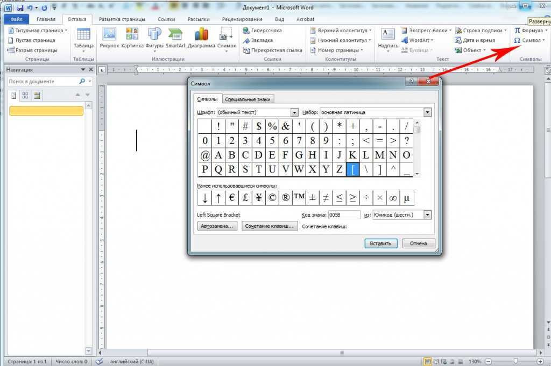Add a Закладка bookmark
This screenshot has width=551, height=366.
click(258, 40)
